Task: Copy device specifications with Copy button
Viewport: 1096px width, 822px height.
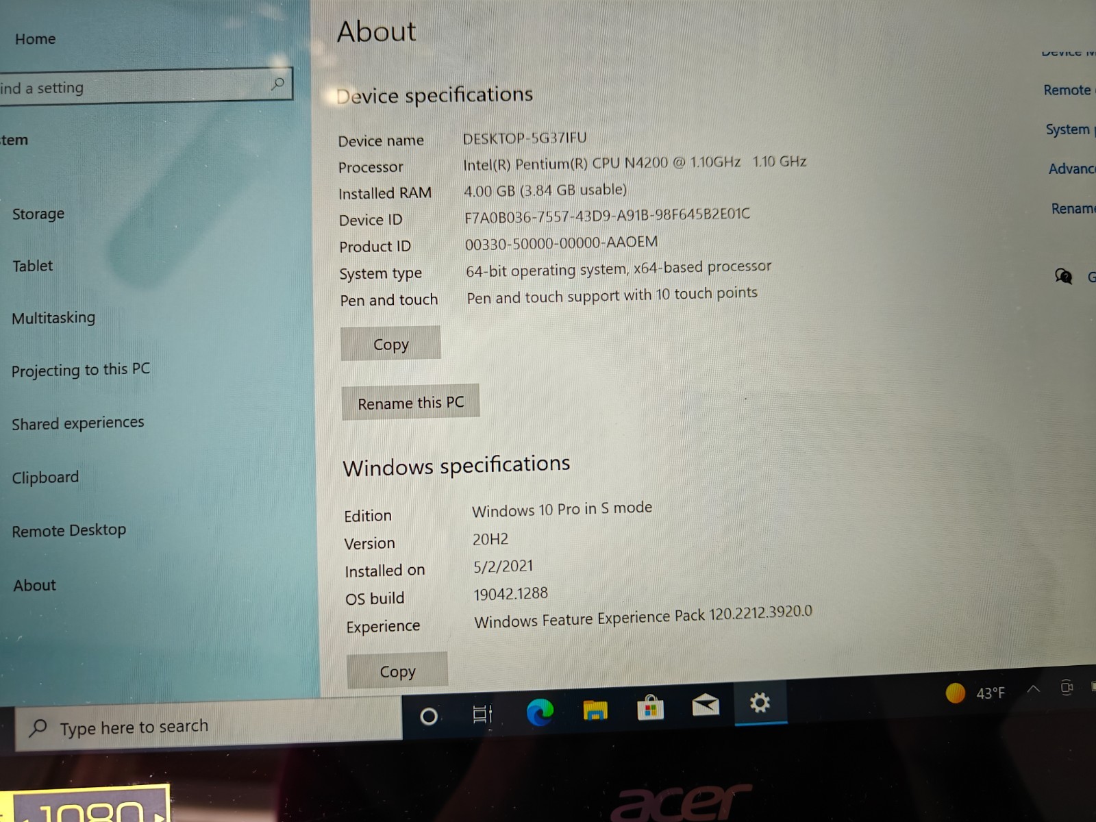Action: point(390,344)
